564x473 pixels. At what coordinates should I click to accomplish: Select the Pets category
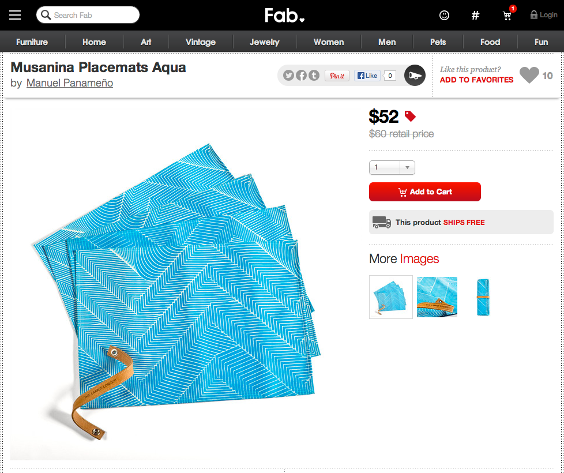(438, 42)
